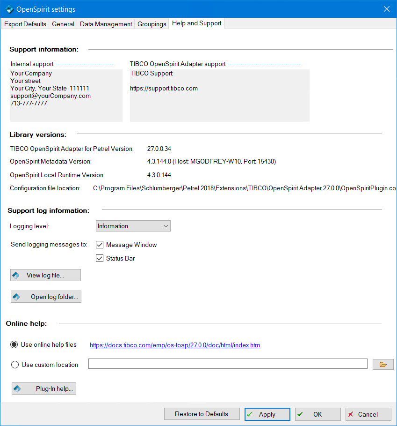397x426 pixels.
Task: Close the OpenSpirit settings dialog
Action: tap(386, 9)
